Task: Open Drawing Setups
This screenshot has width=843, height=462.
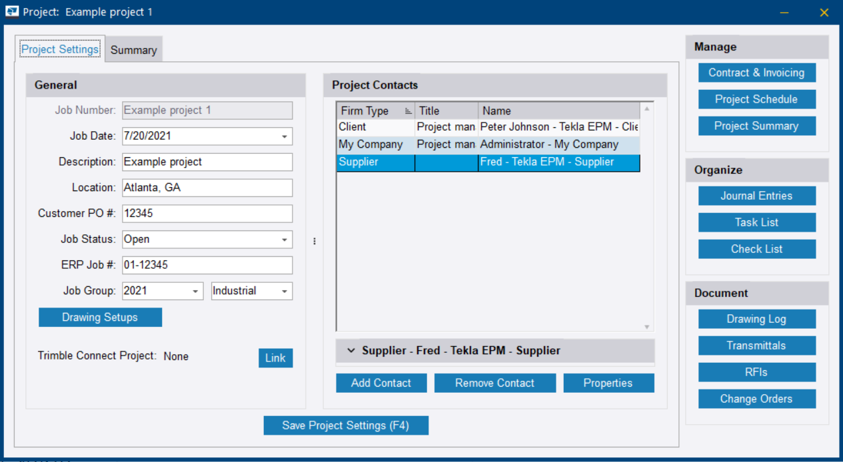Action: (100, 317)
